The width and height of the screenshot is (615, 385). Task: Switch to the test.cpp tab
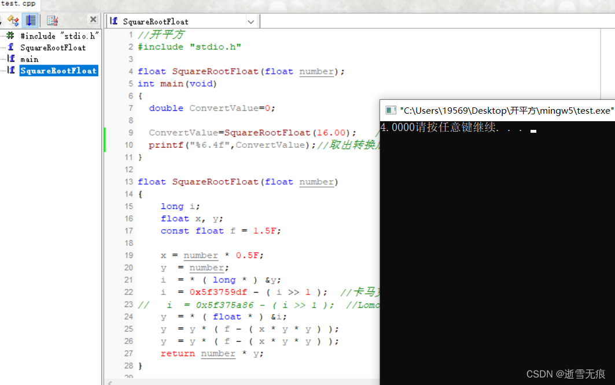[18, 4]
